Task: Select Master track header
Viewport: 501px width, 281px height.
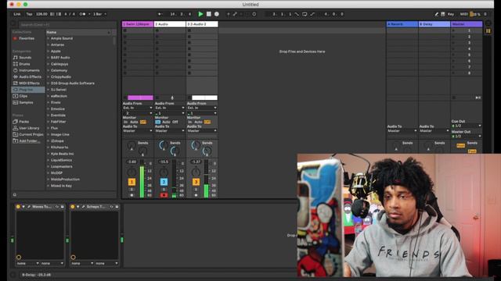Action: point(467,24)
